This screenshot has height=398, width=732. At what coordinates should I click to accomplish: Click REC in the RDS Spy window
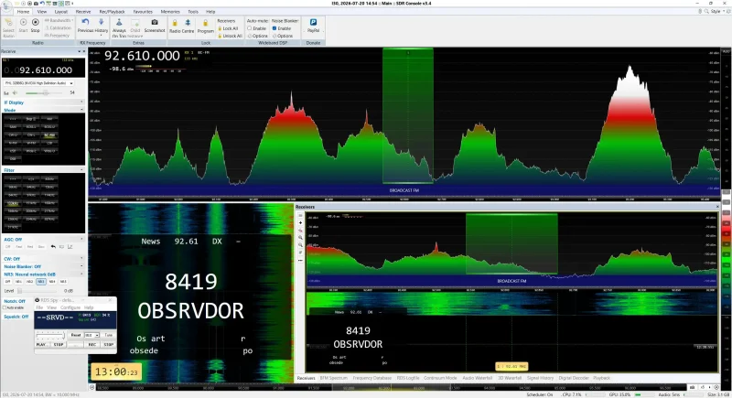coord(92,345)
